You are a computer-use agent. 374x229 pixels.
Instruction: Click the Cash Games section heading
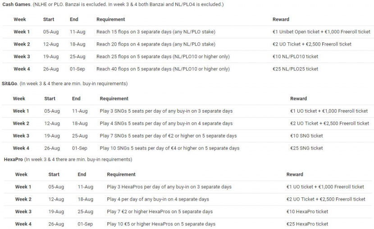[x=17, y=5]
